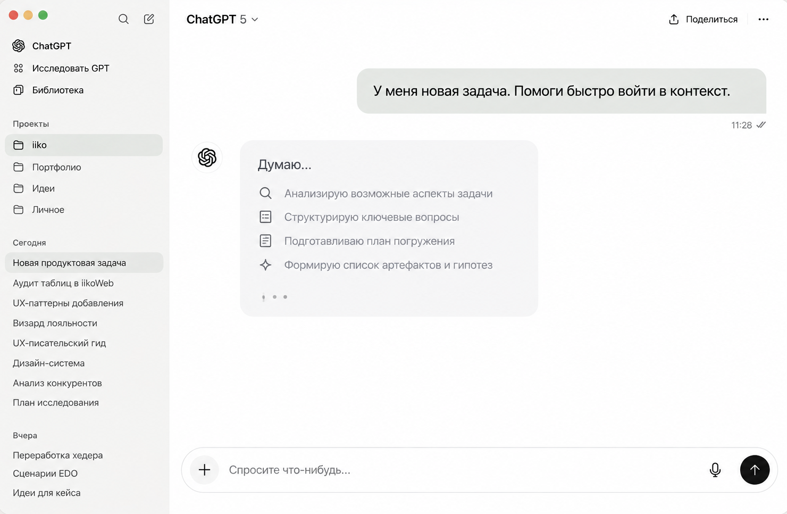787x514 pixels.
Task: Click step text Структурирую ключевые вопросы
Action: tap(372, 217)
